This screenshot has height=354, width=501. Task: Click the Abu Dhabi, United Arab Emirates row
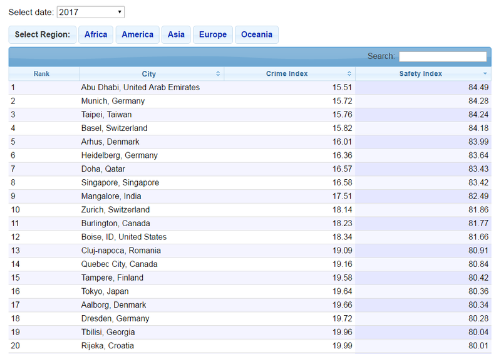point(140,88)
